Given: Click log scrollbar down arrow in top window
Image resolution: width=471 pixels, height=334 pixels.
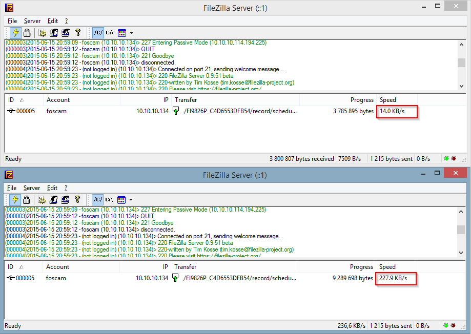Looking at the screenshot, I should click(461, 86).
